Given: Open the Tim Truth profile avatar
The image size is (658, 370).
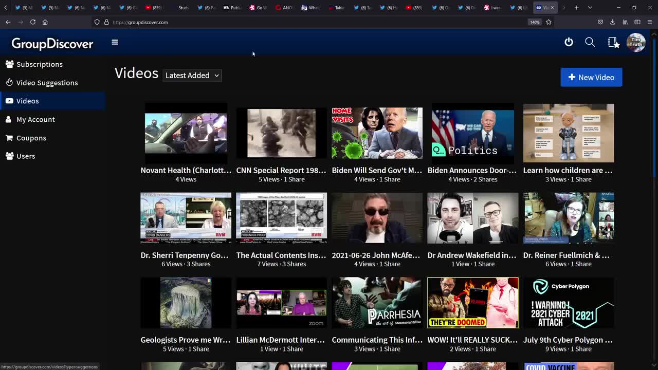Looking at the screenshot, I should 636,43.
